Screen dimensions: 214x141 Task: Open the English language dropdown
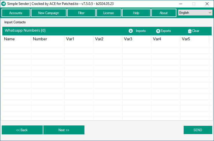pos(195,13)
